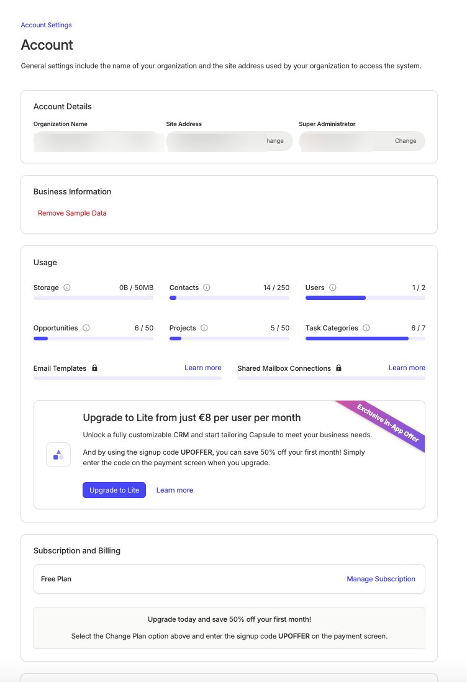Click the Capsule shapes icon in upgrade card
This screenshot has width=467, height=682.
58,455
